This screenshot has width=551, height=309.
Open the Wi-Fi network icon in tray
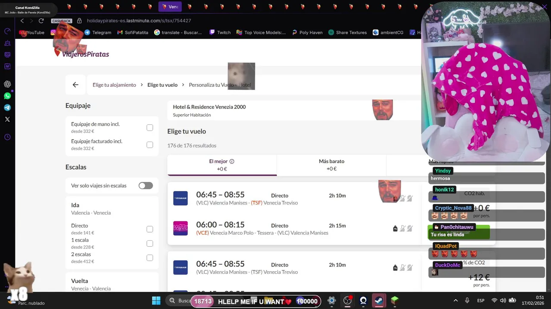click(x=494, y=300)
